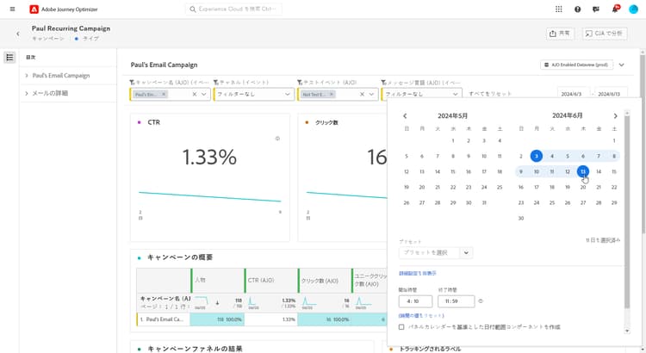Image resolution: width=646 pixels, height=353 pixels.
Task: Go back with the arrow beside campaign title
Action: point(18,34)
